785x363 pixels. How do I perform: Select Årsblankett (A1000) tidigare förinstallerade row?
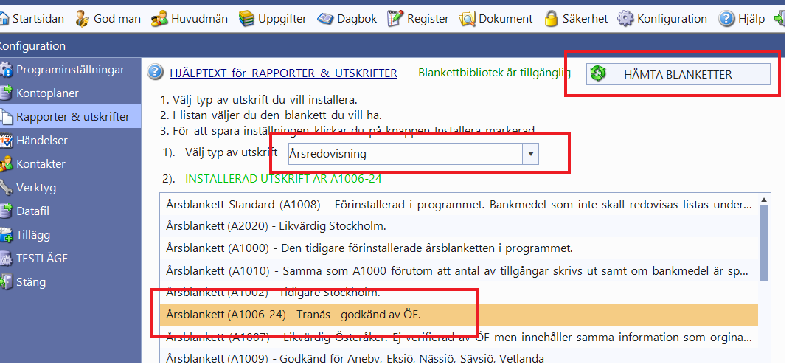point(459,248)
